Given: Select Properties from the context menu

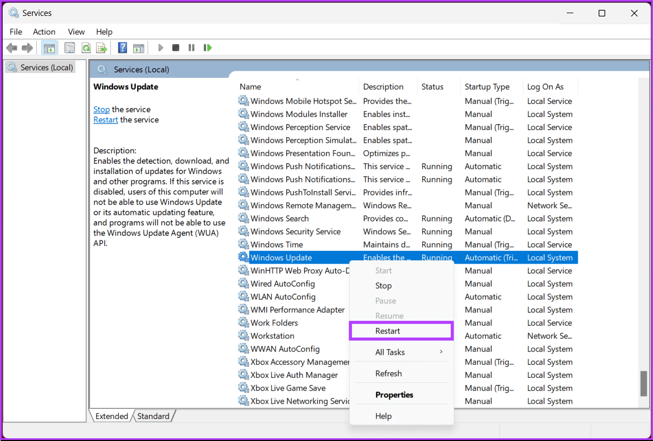Looking at the screenshot, I should click(x=394, y=395).
